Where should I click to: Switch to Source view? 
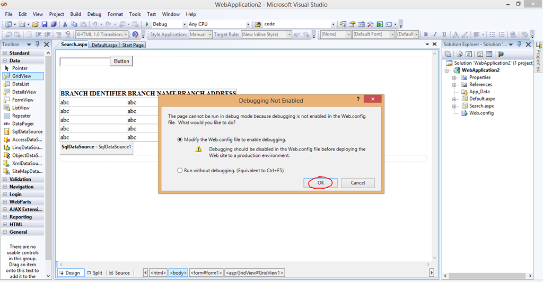tap(119, 272)
